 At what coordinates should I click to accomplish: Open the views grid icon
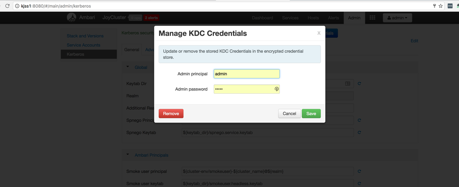pyautogui.click(x=373, y=18)
